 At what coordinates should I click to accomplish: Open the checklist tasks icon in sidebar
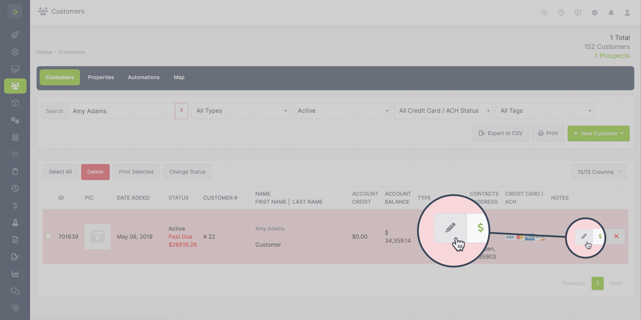[x=15, y=154]
